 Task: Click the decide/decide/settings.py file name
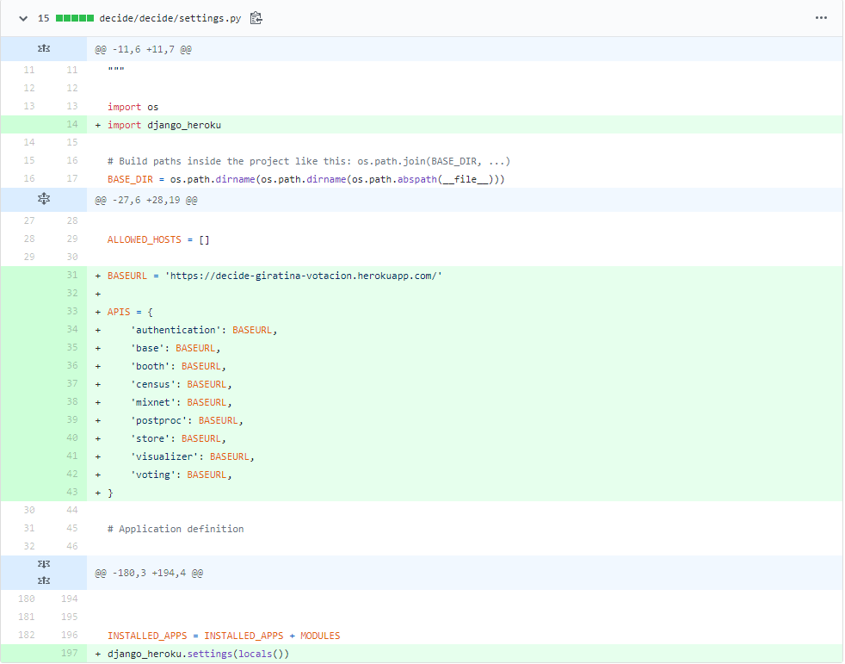pyautogui.click(x=170, y=18)
